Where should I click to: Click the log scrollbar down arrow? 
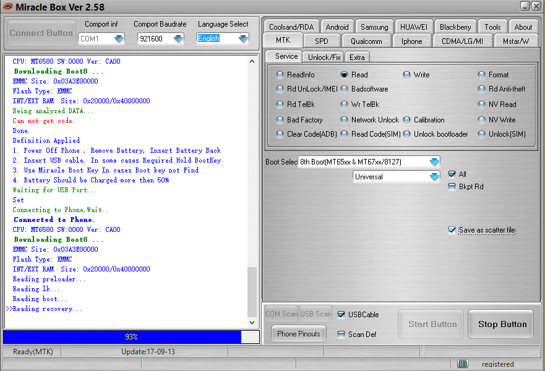pyautogui.click(x=252, y=323)
